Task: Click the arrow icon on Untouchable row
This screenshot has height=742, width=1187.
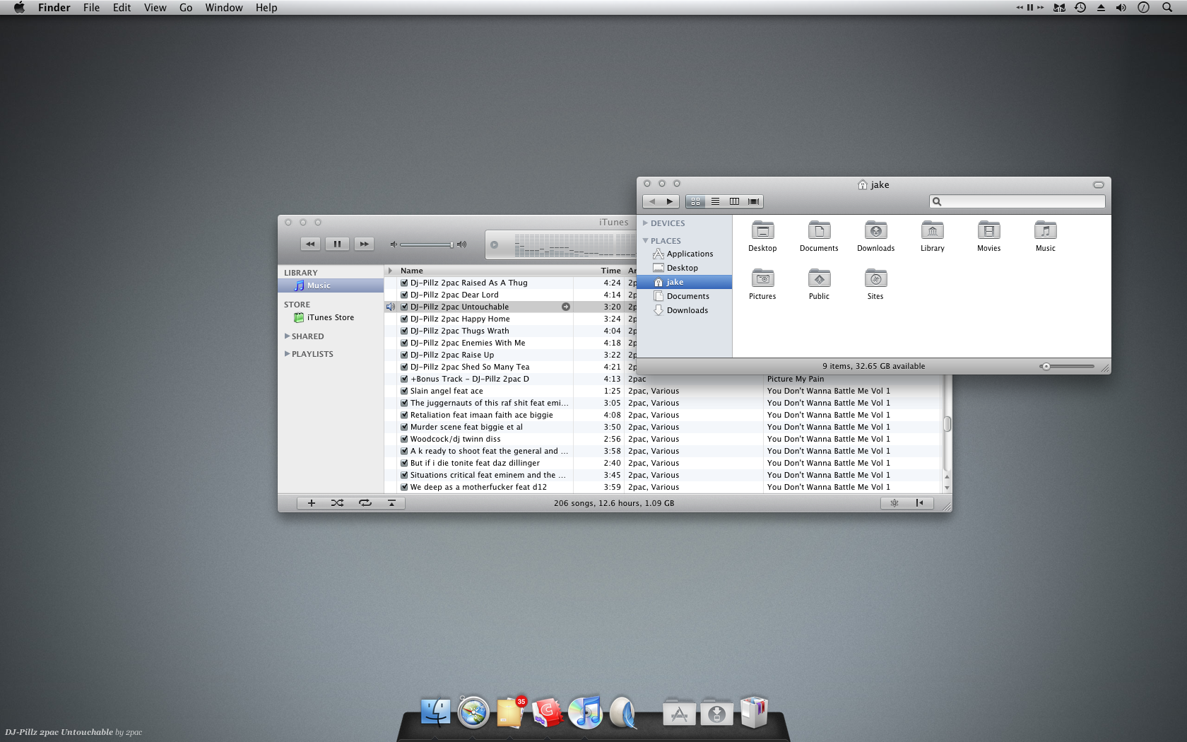Action: (566, 307)
